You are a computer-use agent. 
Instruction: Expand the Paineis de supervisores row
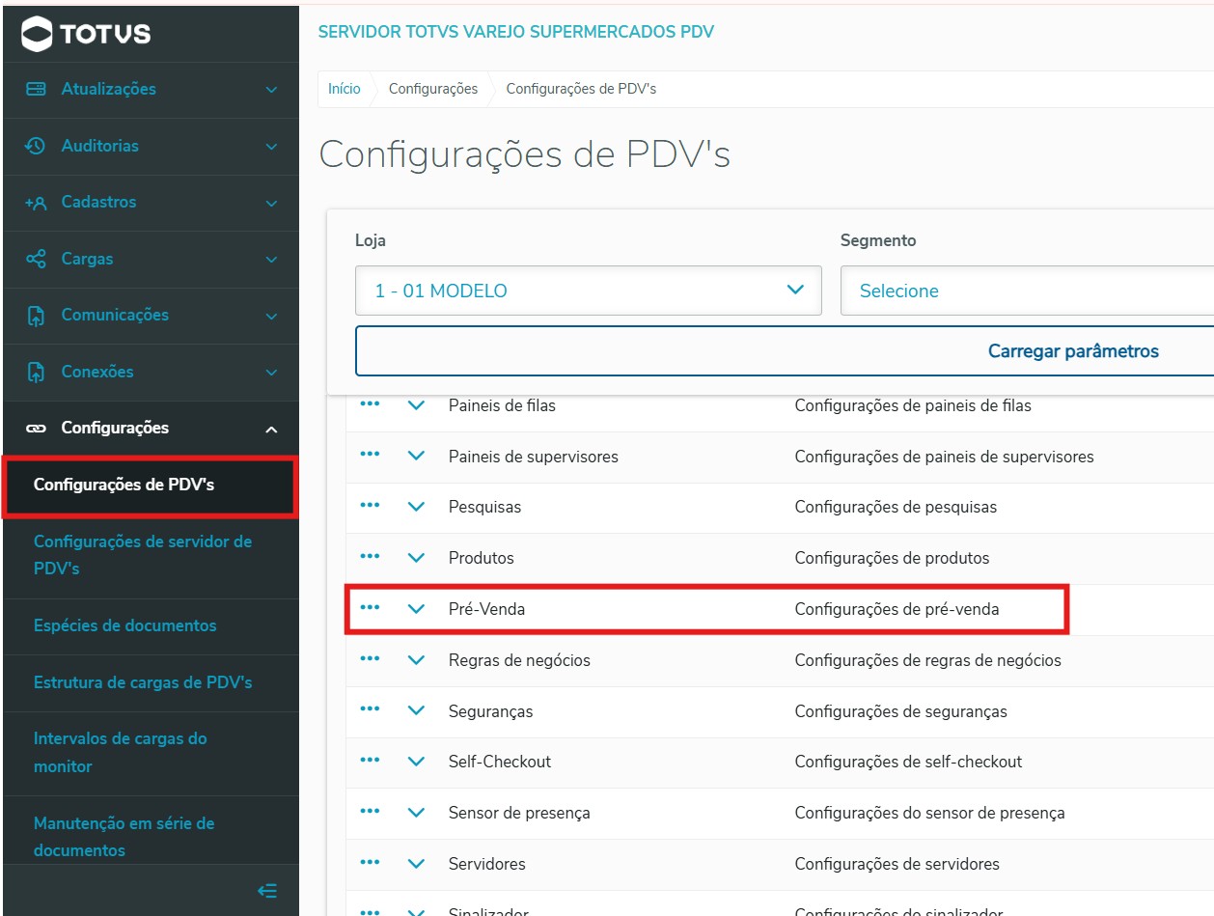pyautogui.click(x=416, y=456)
